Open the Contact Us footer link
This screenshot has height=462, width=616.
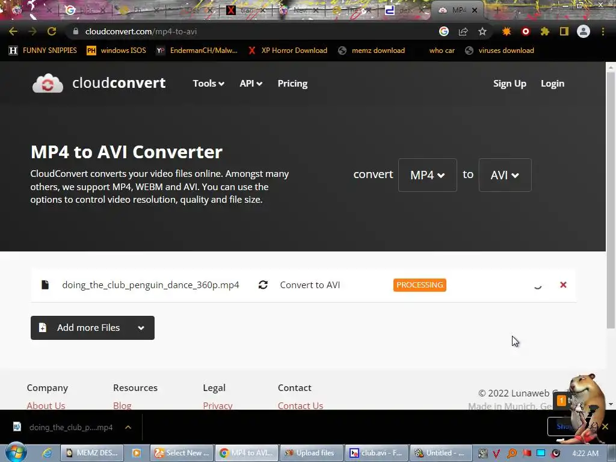point(301,405)
